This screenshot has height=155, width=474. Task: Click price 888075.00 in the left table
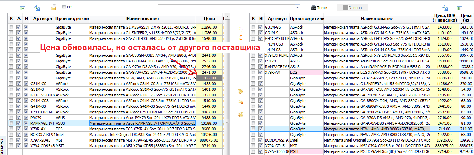tap(209, 140)
